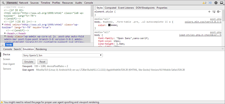The height and width of the screenshot is (104, 225).
Task: Select the Properties sidebar tab
Action: tap(162, 8)
